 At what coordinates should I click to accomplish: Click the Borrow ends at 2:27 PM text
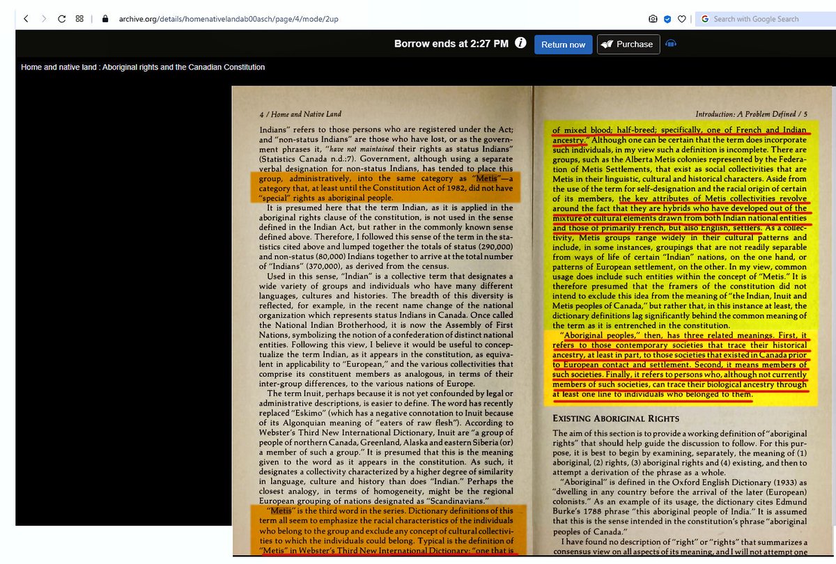click(451, 44)
